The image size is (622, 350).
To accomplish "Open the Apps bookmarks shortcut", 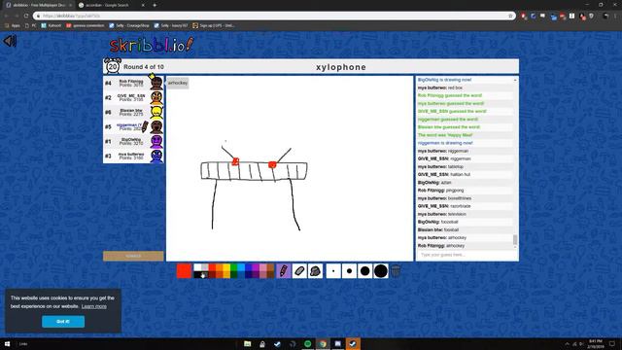I will (13, 25).
